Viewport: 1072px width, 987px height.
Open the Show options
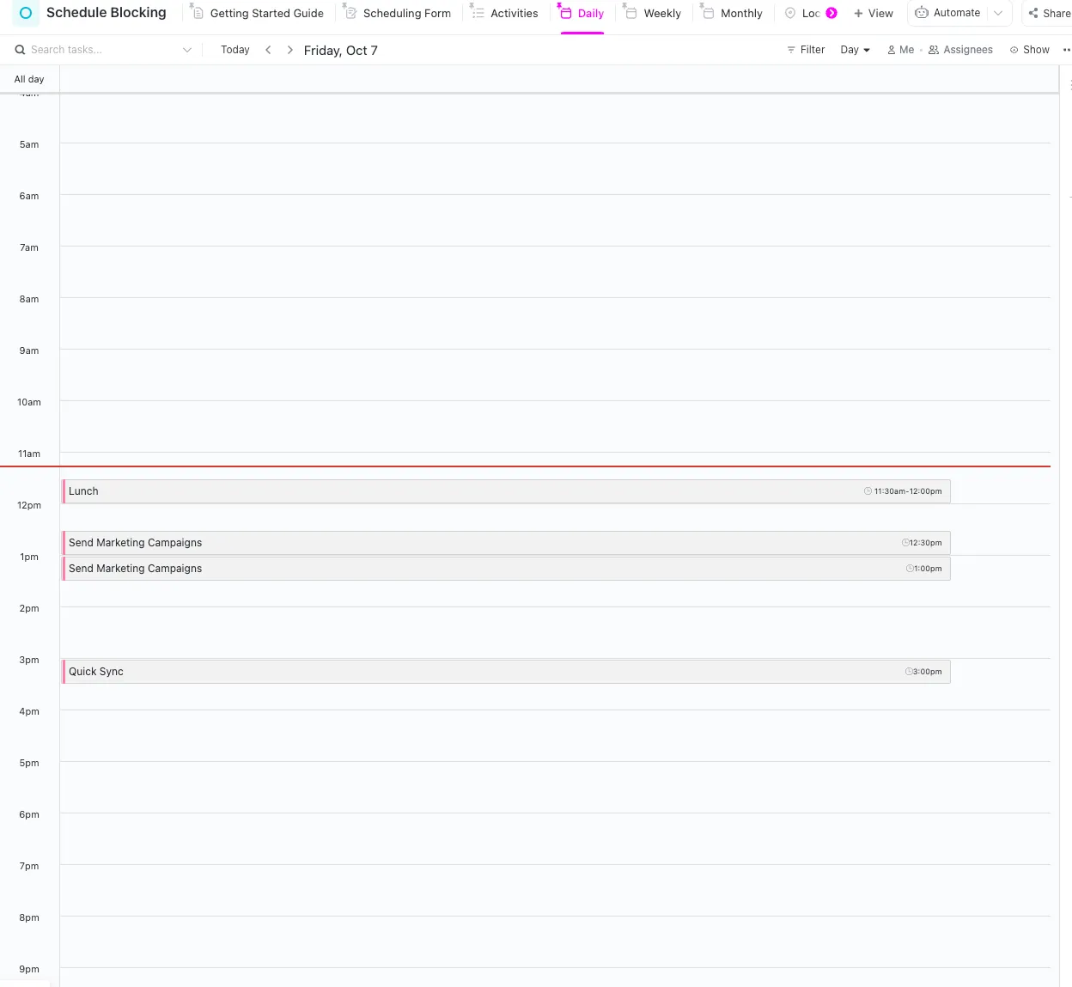click(x=1030, y=50)
